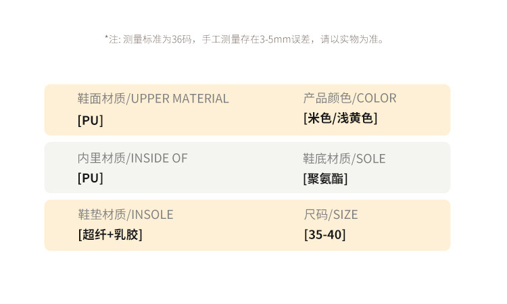Click the measurement note at the top

[x=245, y=39]
